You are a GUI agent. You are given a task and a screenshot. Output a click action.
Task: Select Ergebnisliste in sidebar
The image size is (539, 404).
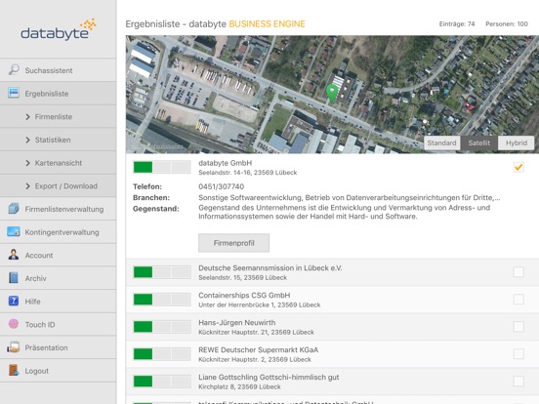click(x=58, y=93)
